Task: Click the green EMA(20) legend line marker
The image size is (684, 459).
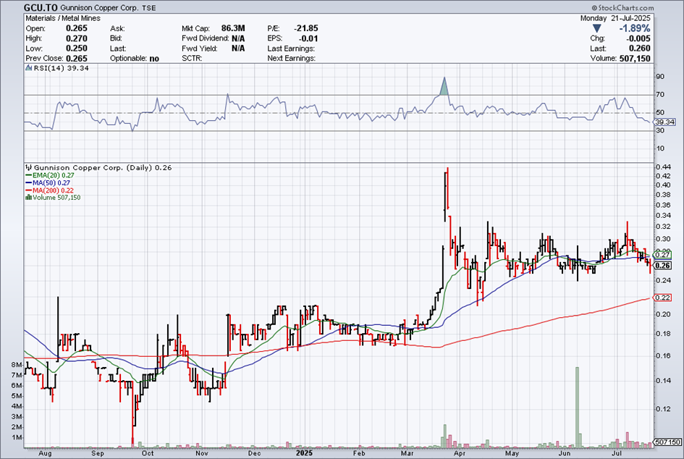Action: click(29, 175)
